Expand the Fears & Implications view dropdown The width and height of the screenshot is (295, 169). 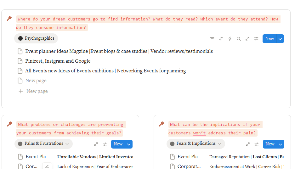219,144
